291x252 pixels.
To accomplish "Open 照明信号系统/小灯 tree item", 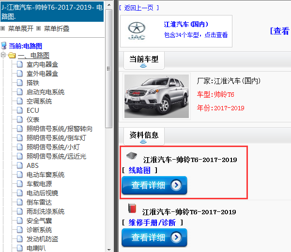I will (x=53, y=147).
